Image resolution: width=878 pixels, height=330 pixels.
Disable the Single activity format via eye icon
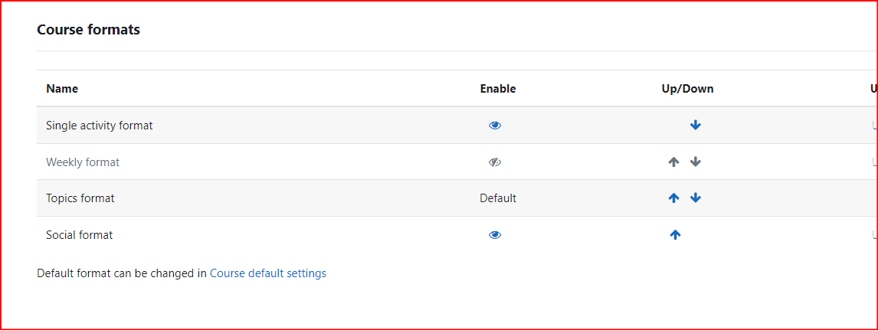pos(495,126)
